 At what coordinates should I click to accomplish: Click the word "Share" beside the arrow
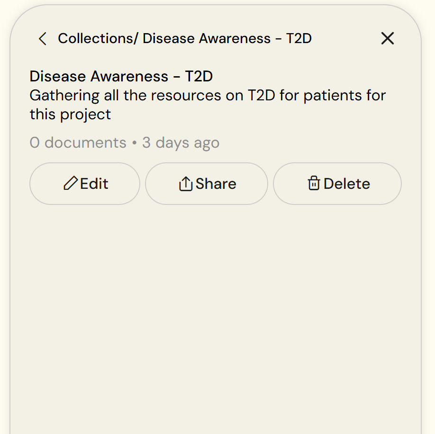[x=216, y=184]
